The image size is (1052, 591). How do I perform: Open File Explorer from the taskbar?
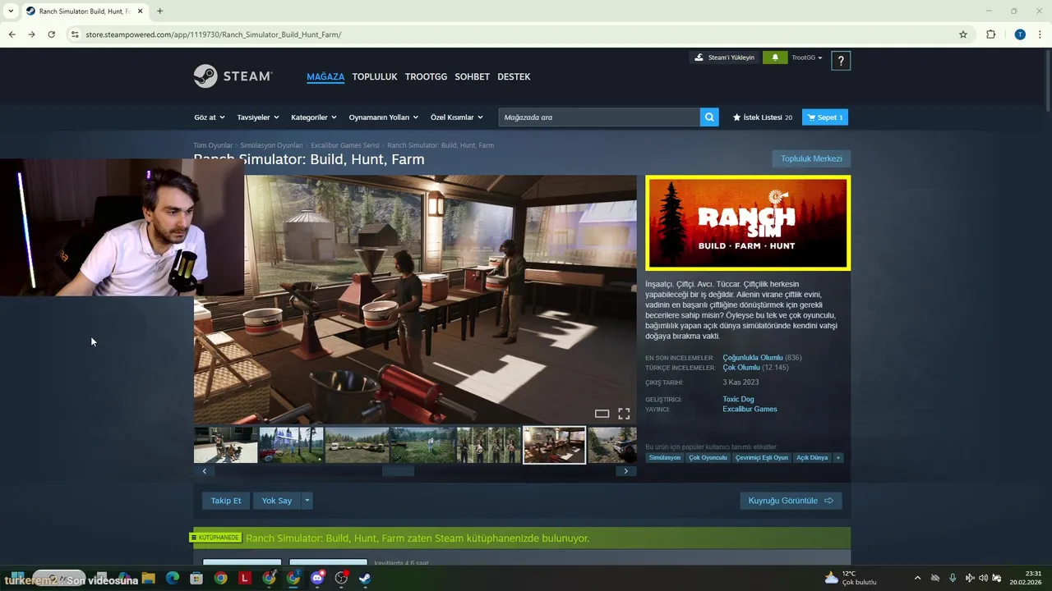149,578
